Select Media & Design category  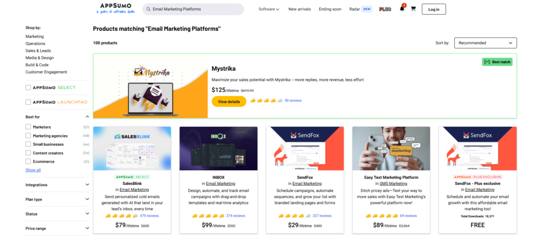pyautogui.click(x=39, y=58)
